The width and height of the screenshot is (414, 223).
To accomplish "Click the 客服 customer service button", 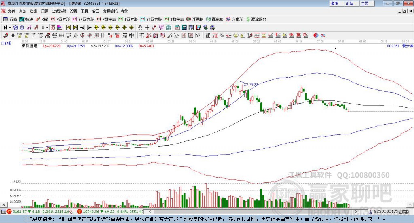I will click(336, 3).
